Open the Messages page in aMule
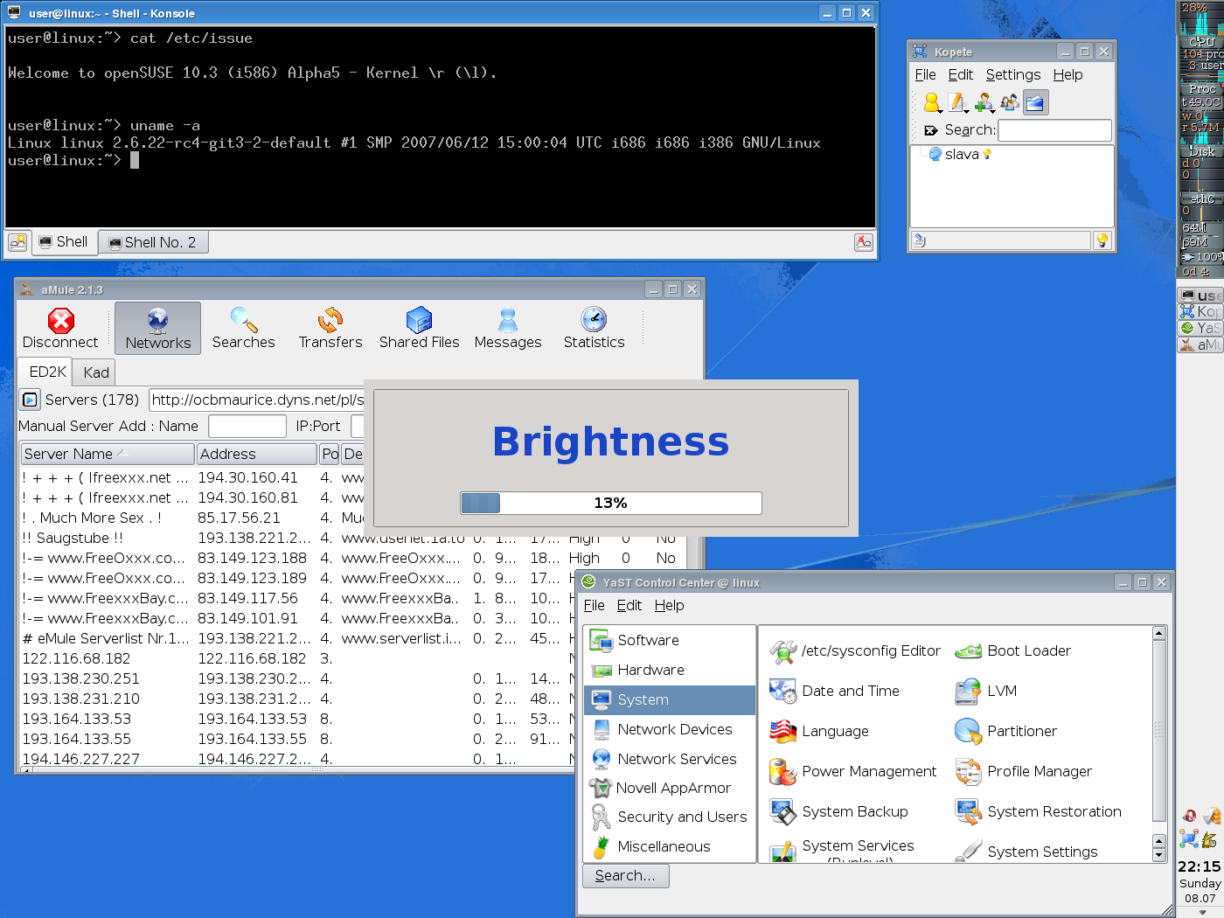The image size is (1224, 918). 508,329
